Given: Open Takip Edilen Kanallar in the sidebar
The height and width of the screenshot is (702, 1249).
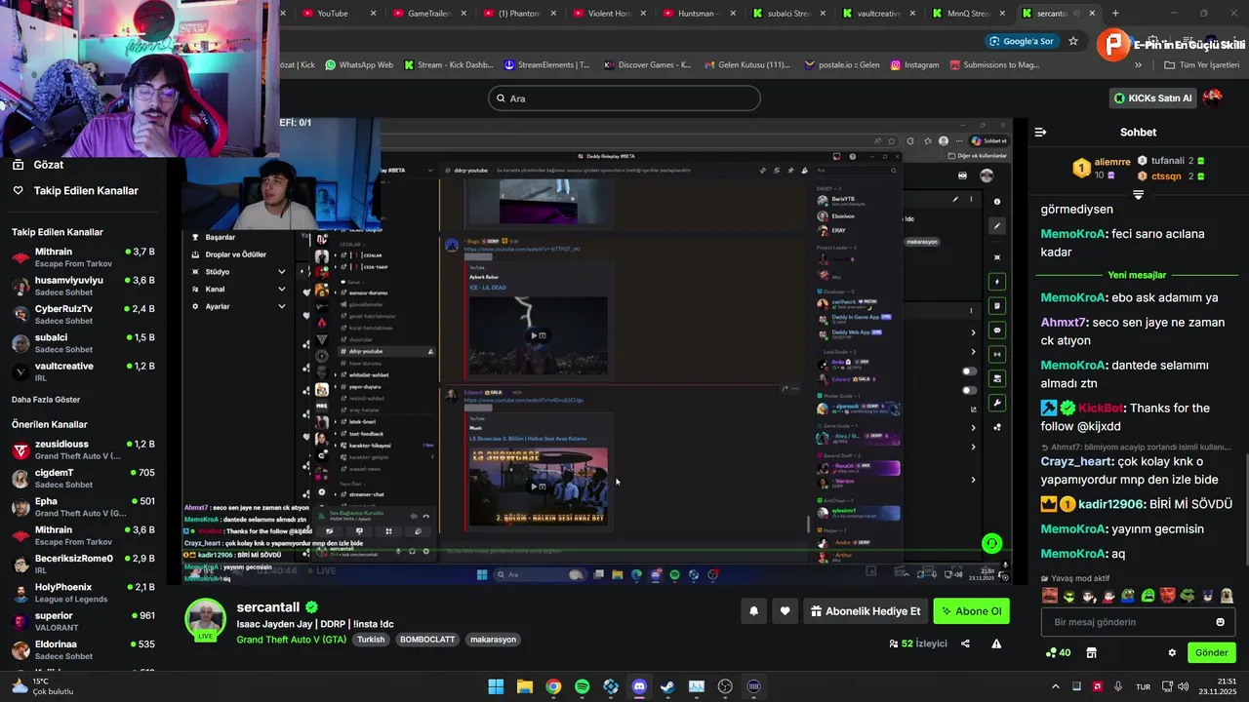Looking at the screenshot, I should point(75,191).
